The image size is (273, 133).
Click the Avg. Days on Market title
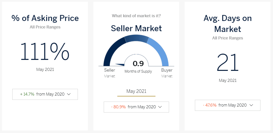coord(228,23)
